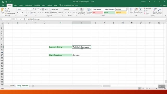This screenshot has height=94, width=167.
Task: Click the Cut scissors button
Action: pos(7,9)
